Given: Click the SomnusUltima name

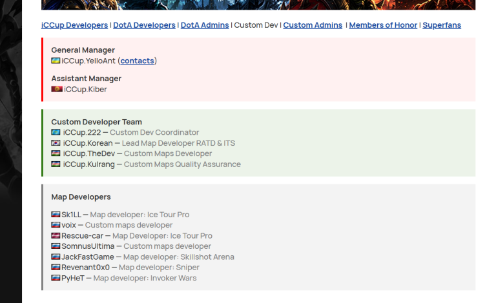Looking at the screenshot, I should 88,246.
